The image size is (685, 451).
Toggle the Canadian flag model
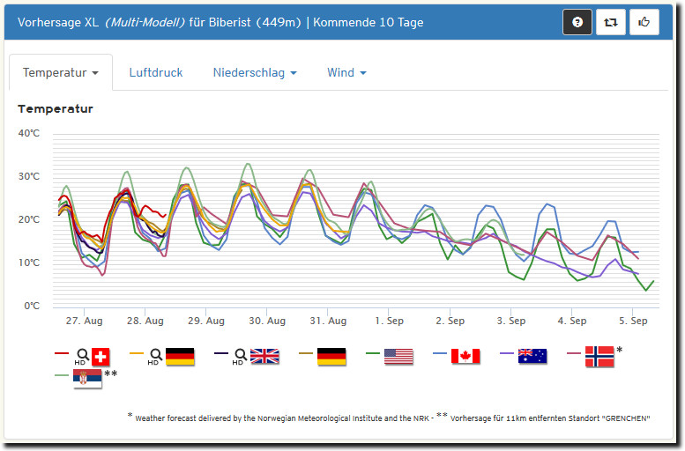(465, 357)
